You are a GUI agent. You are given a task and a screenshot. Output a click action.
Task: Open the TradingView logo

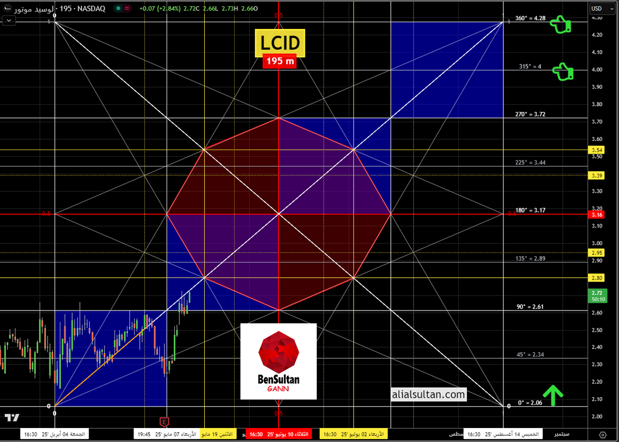tap(12, 417)
